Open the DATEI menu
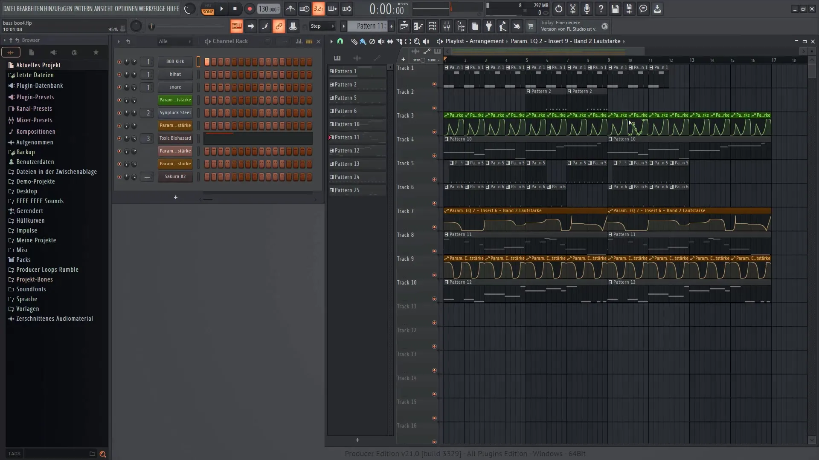Image resolution: width=819 pixels, height=460 pixels. pos(9,9)
